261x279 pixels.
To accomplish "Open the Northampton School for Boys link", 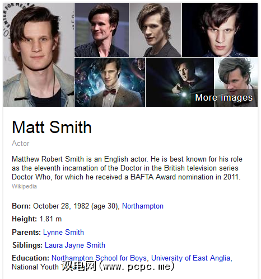I will [x=99, y=258].
